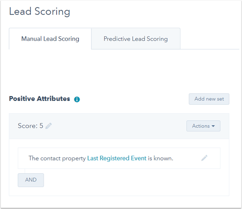Viewport: 242px width, 209px height.
Task: Switch to Predictive Lead Scoring tab
Action: click(x=136, y=39)
